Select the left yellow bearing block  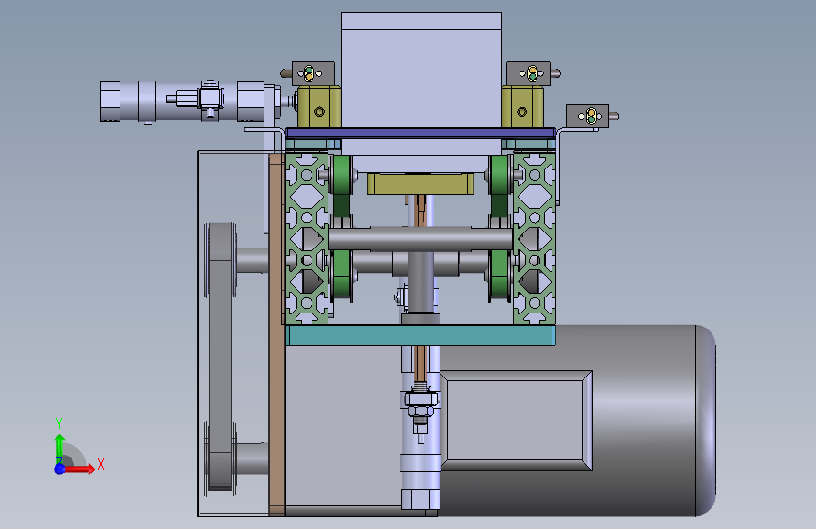(x=319, y=107)
